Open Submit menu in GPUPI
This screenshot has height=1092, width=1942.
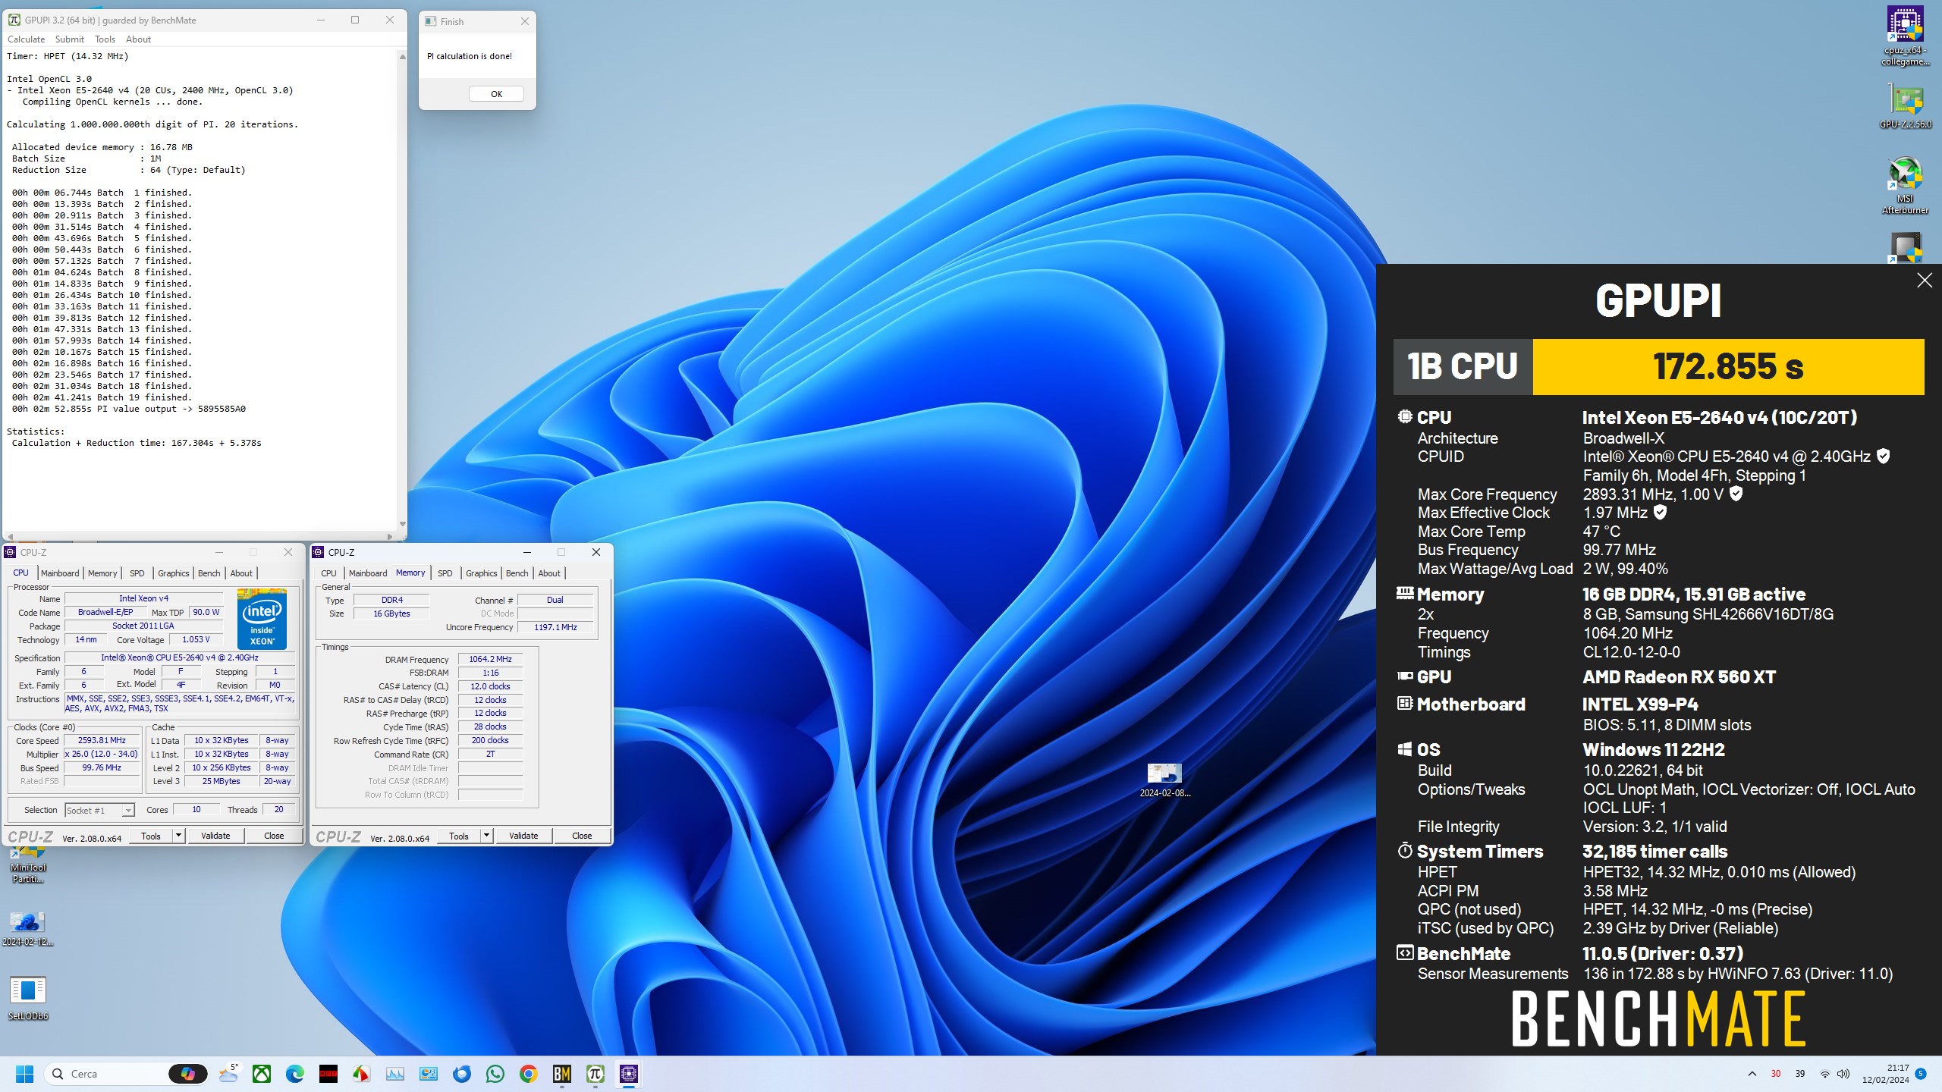[x=69, y=39]
